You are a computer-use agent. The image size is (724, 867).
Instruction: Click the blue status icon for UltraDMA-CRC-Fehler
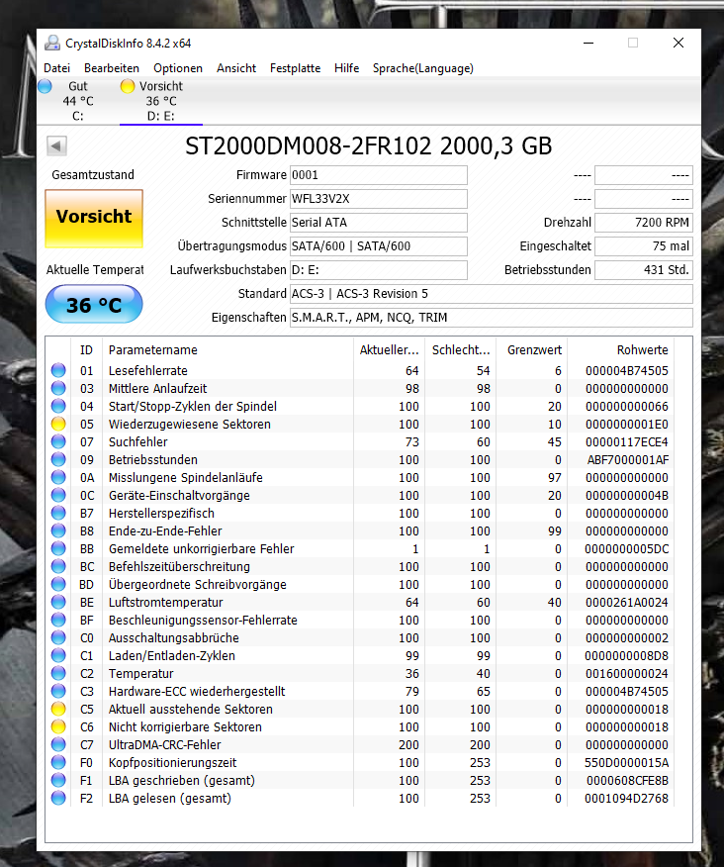(x=58, y=745)
